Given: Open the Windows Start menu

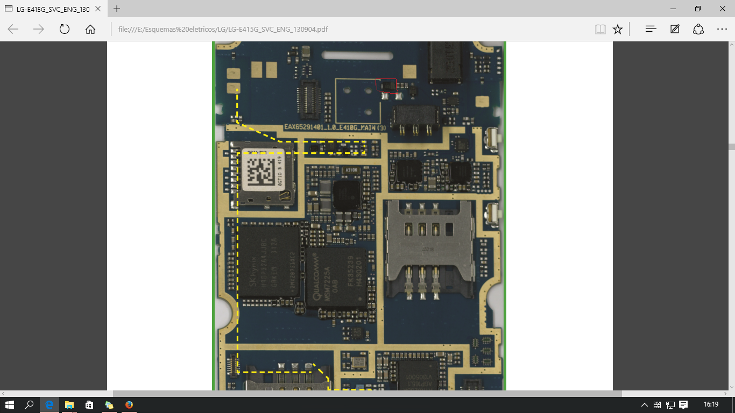Looking at the screenshot, I should point(10,405).
